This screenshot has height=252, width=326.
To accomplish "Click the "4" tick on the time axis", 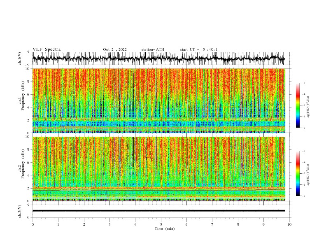I will point(135,224).
